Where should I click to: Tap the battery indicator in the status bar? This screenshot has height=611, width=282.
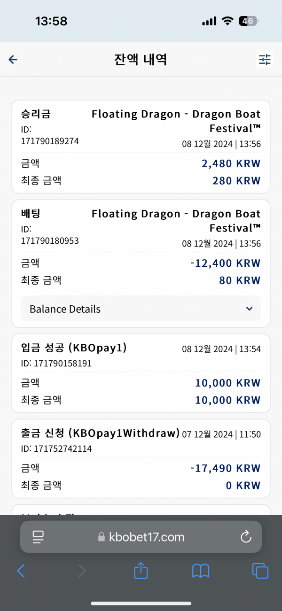click(x=249, y=21)
